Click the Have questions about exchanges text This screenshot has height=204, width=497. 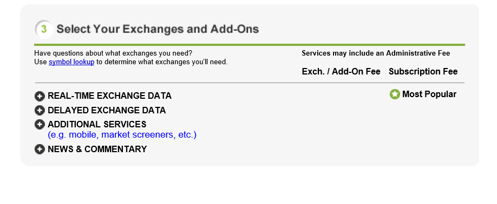tap(113, 53)
